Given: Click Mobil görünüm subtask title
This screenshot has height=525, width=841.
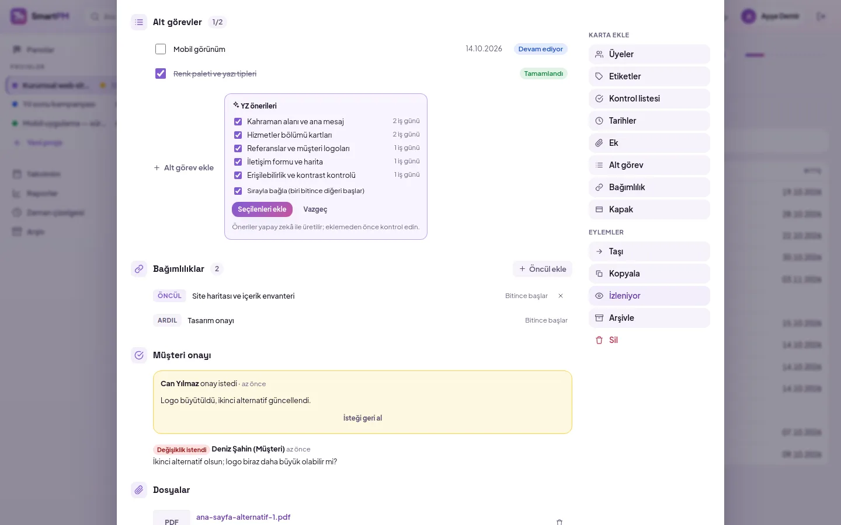Looking at the screenshot, I should coord(199,49).
